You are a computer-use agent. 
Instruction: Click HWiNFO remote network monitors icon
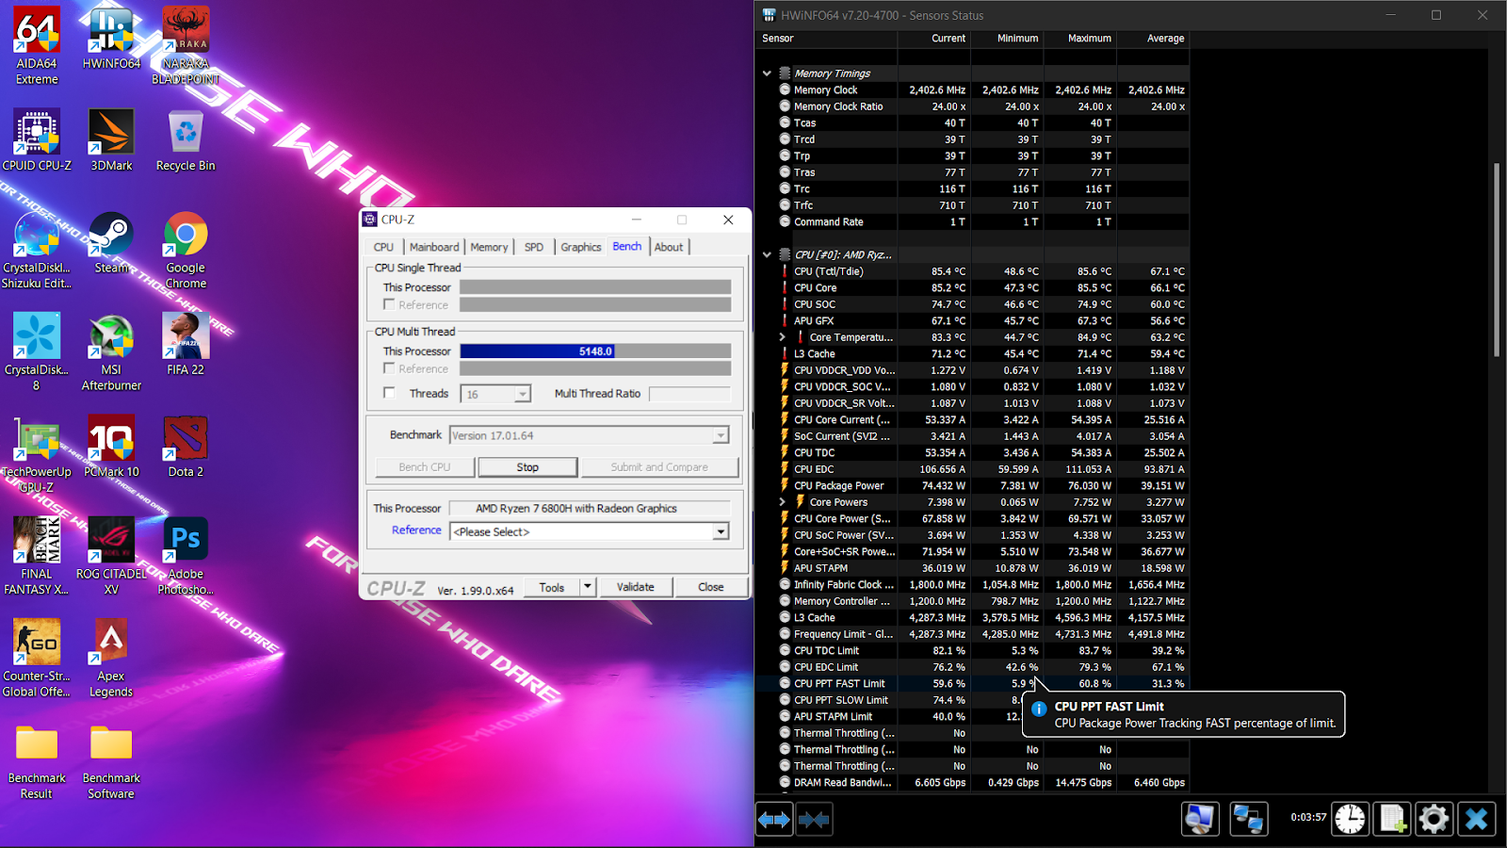pyautogui.click(x=1249, y=819)
